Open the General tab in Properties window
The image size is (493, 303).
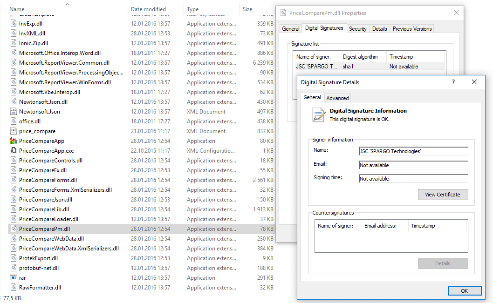pyautogui.click(x=290, y=28)
